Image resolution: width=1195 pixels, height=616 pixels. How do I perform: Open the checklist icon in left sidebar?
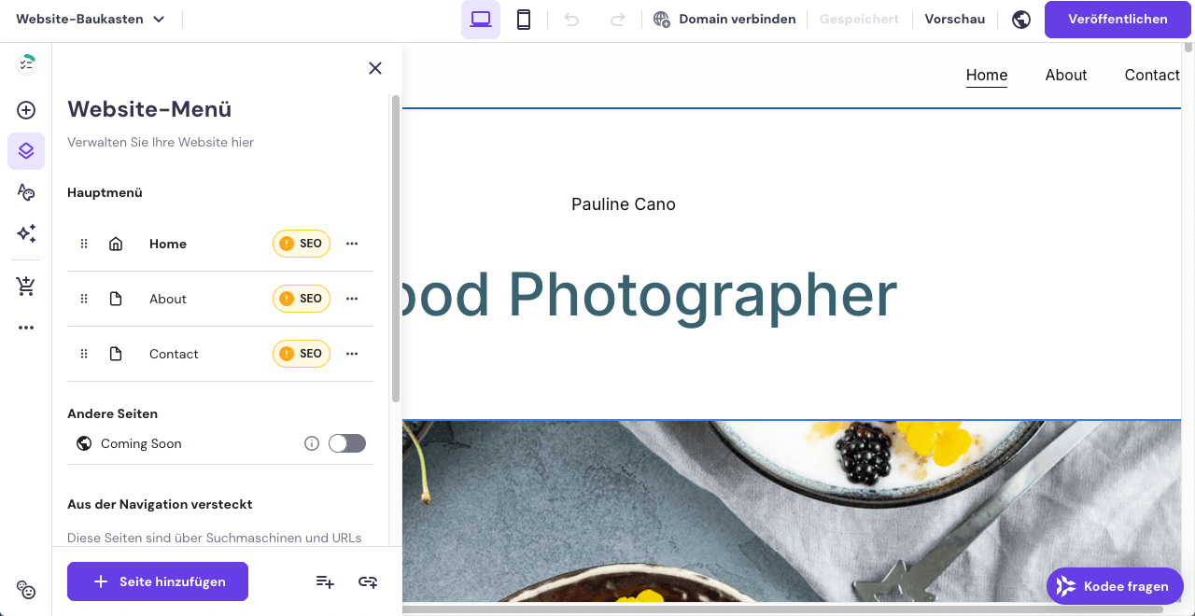pos(26,63)
